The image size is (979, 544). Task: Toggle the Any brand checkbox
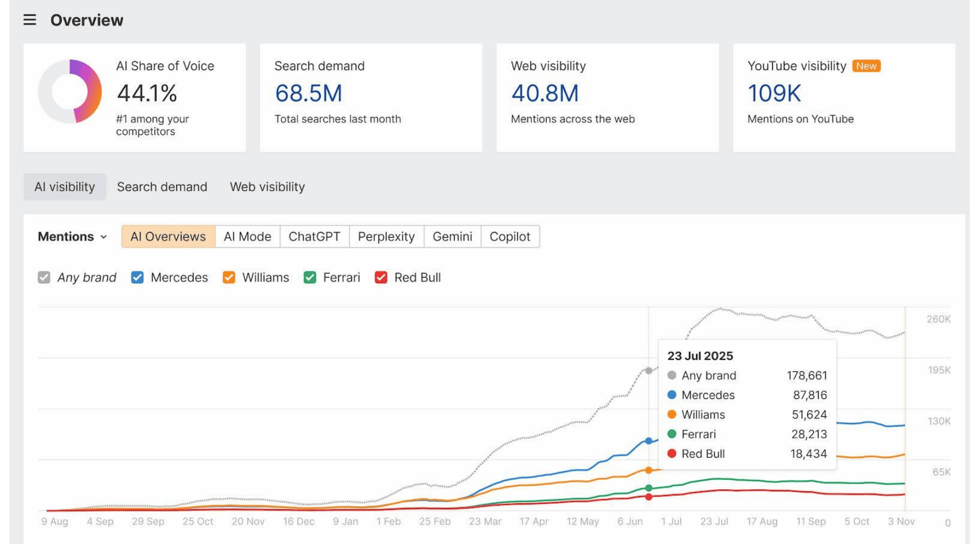[x=44, y=278]
